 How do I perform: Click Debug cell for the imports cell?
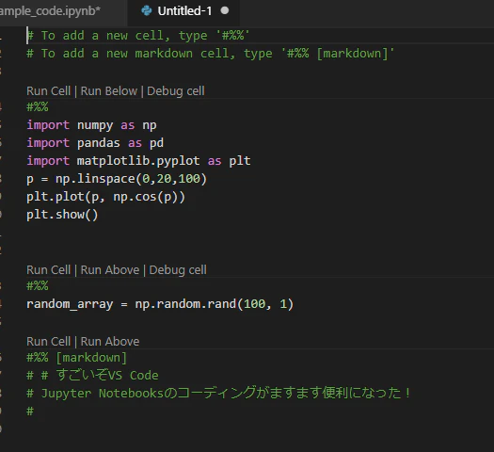pos(176,90)
